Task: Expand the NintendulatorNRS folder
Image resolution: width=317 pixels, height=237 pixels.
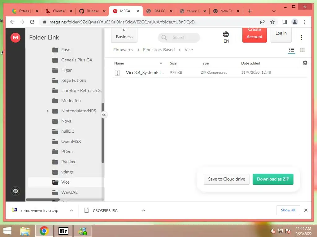Action: 48,111
